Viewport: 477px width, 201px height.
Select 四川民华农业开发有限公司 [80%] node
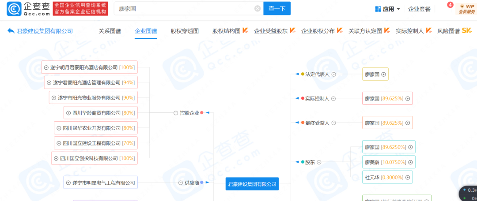96,128
